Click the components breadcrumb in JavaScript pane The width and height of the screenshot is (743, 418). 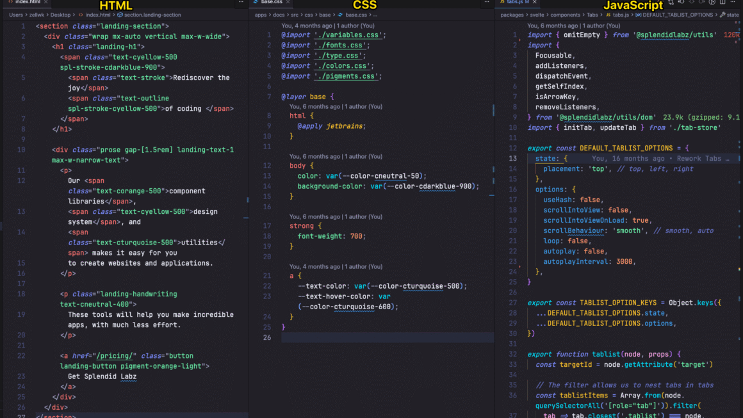(566, 15)
